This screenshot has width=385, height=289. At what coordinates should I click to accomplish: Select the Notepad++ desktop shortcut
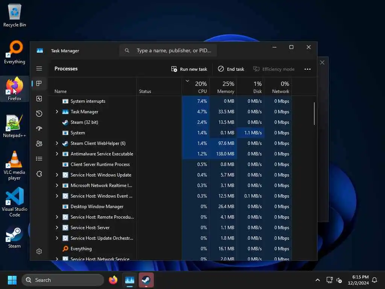pos(15,126)
